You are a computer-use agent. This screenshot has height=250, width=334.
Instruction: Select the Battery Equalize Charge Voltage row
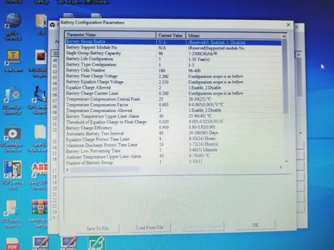coord(174,82)
